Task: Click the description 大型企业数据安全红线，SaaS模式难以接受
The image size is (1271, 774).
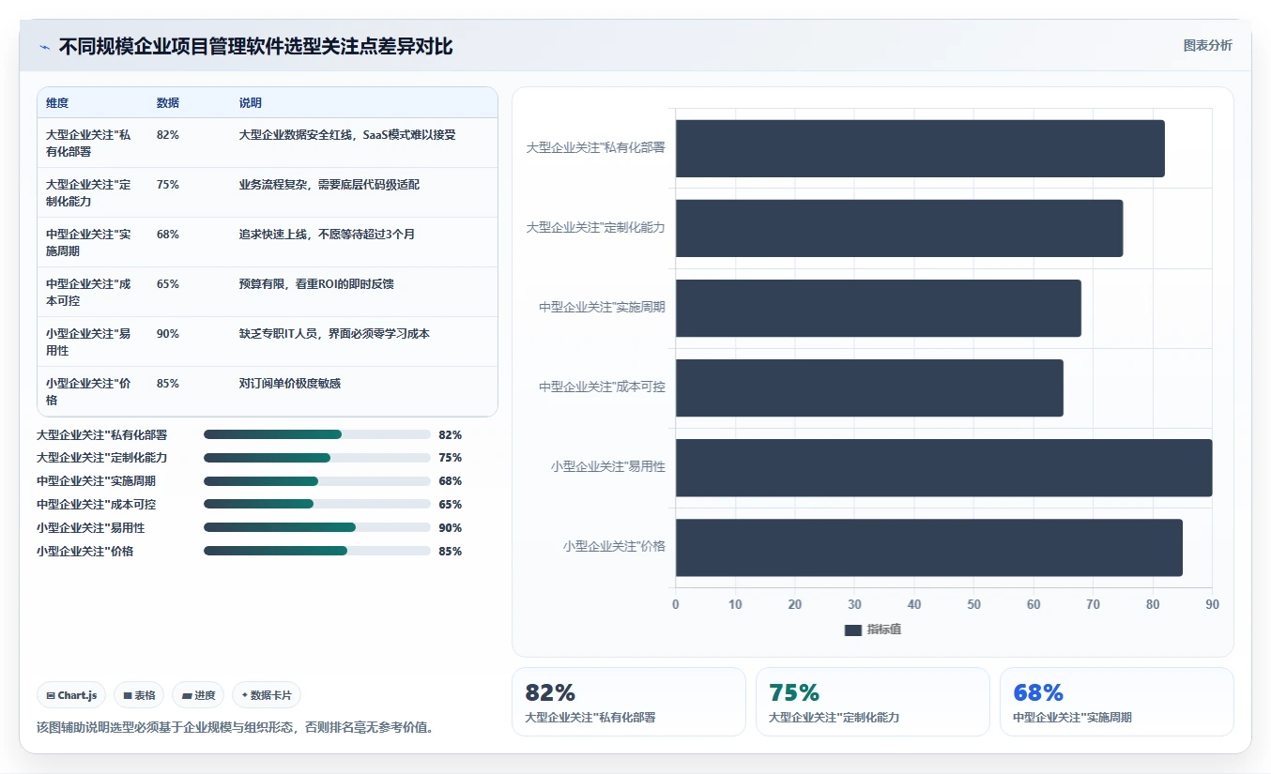Action: (x=347, y=135)
